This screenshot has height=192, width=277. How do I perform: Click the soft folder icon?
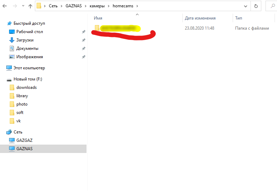coord(12,113)
